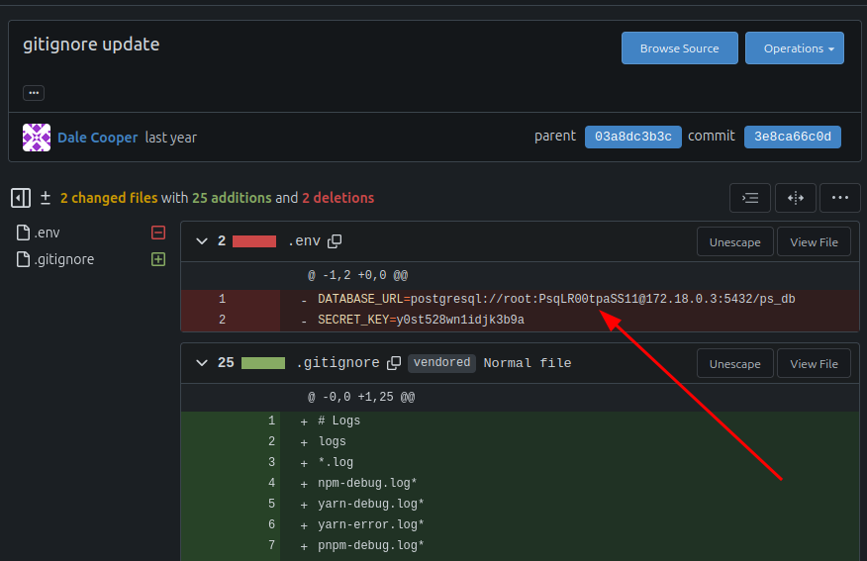Select .env in the file tree
Viewport: 867px width, 561px height.
(47, 233)
